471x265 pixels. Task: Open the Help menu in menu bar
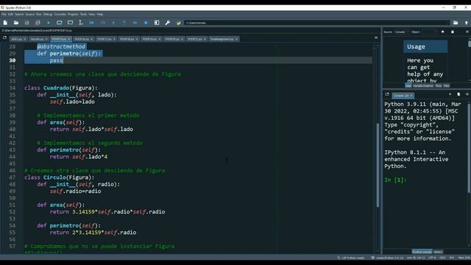[100, 14]
